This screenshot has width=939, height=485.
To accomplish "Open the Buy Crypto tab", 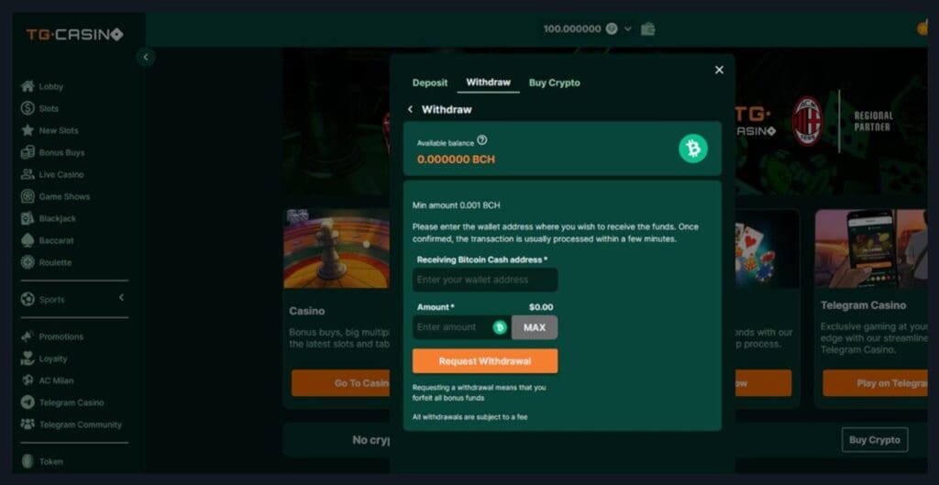I will (x=555, y=83).
